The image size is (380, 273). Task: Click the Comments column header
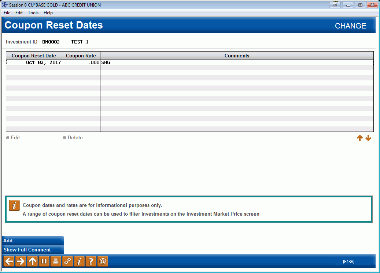[237, 56]
